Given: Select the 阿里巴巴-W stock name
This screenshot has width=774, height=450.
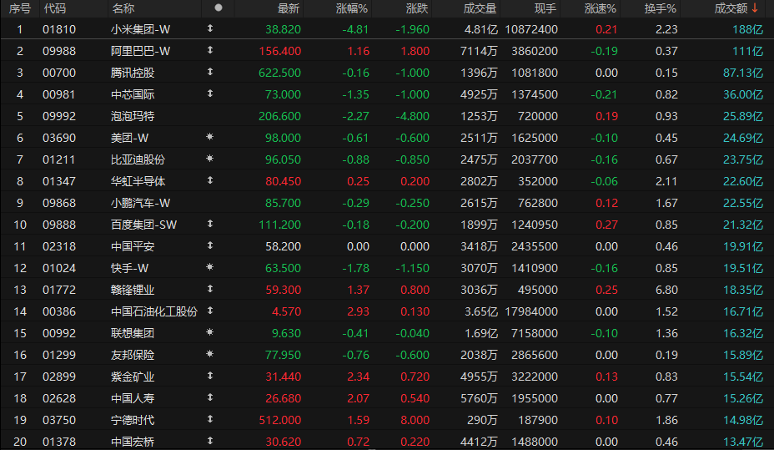Looking at the screenshot, I should coord(140,52).
